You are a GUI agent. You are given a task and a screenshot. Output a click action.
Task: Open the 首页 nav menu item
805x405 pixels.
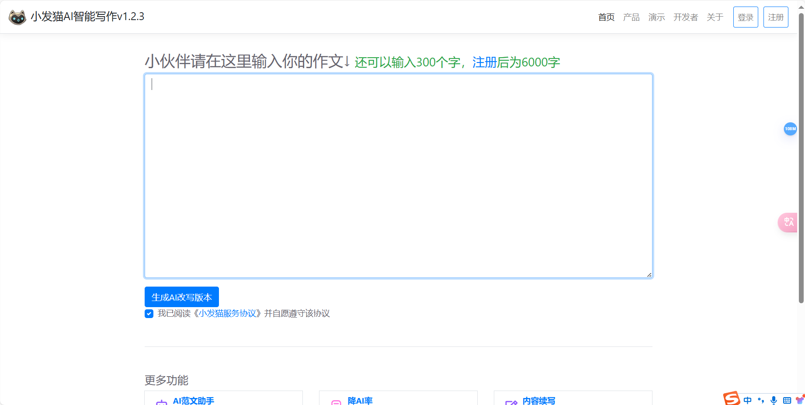click(606, 17)
